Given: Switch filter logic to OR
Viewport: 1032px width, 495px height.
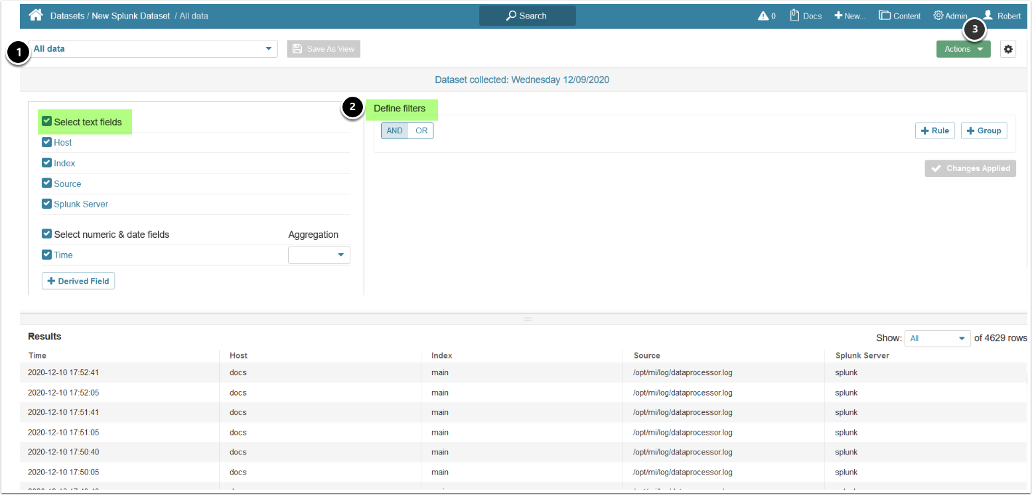Looking at the screenshot, I should pyautogui.click(x=421, y=131).
